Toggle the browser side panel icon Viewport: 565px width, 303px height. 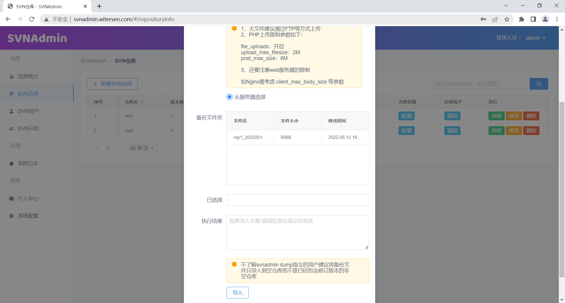click(x=533, y=19)
